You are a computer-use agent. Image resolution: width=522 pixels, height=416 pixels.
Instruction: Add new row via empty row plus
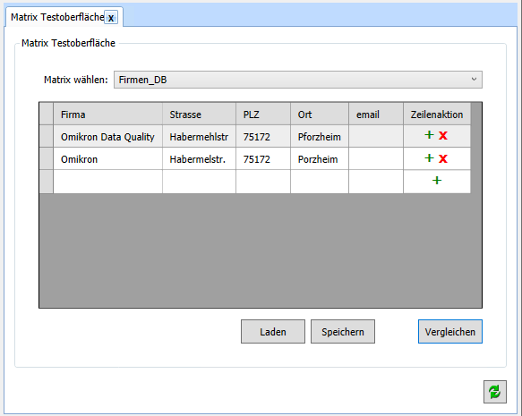pos(437,181)
